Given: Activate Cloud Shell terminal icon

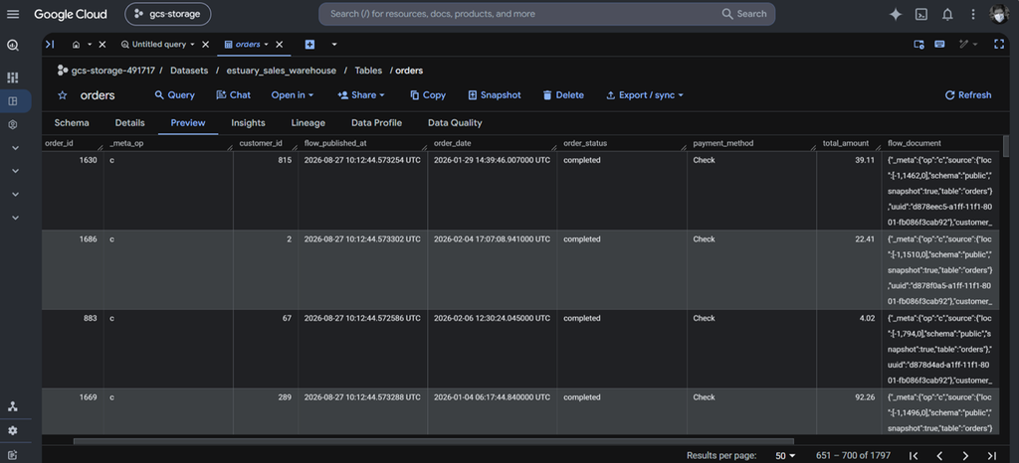Looking at the screenshot, I should 920,14.
